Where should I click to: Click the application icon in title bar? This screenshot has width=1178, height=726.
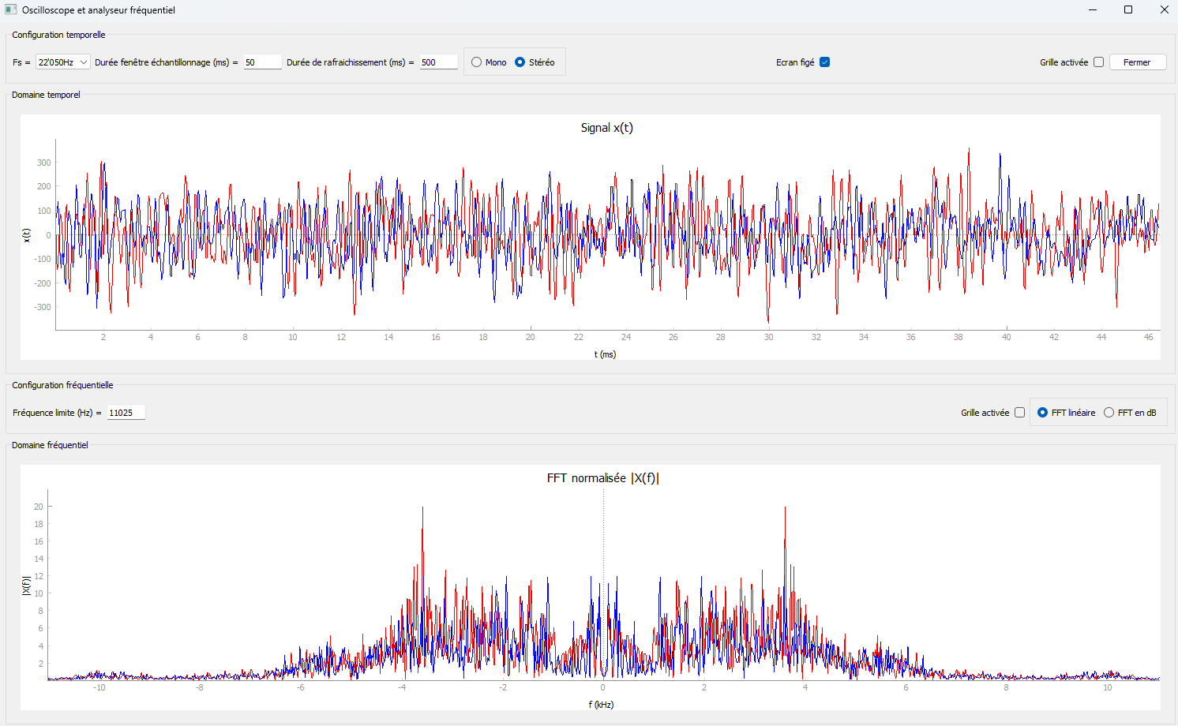(x=10, y=9)
